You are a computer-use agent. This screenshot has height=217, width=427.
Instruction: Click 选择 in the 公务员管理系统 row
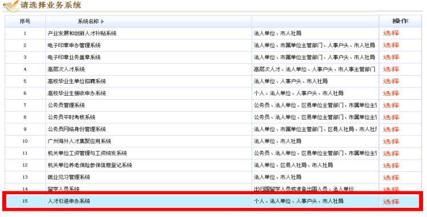point(391,105)
